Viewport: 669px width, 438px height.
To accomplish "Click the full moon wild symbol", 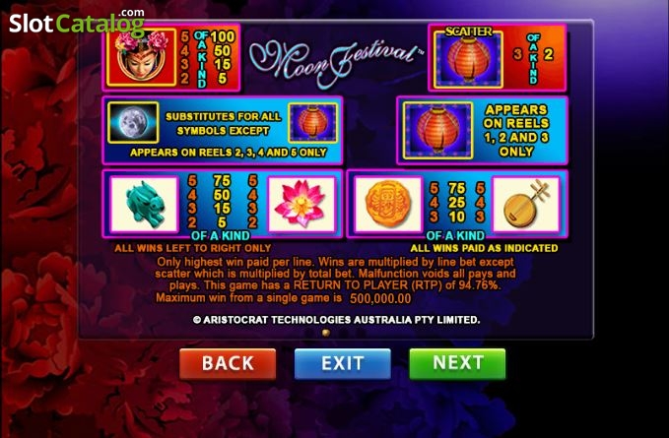I will tap(133, 122).
